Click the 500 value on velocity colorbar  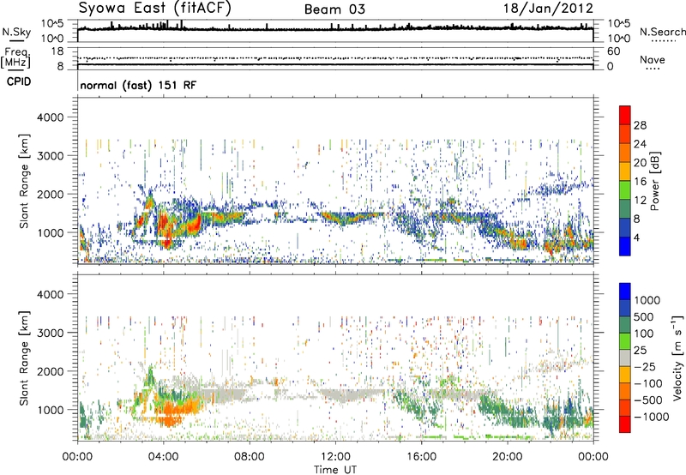[x=644, y=316]
